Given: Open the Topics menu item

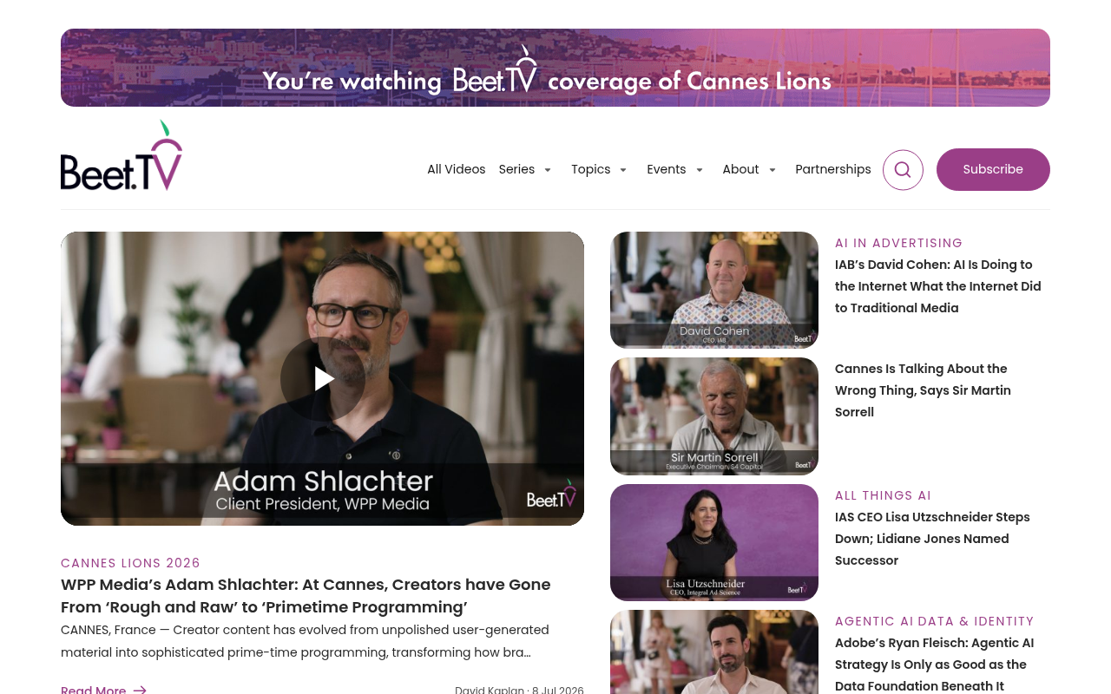Looking at the screenshot, I should point(590,169).
